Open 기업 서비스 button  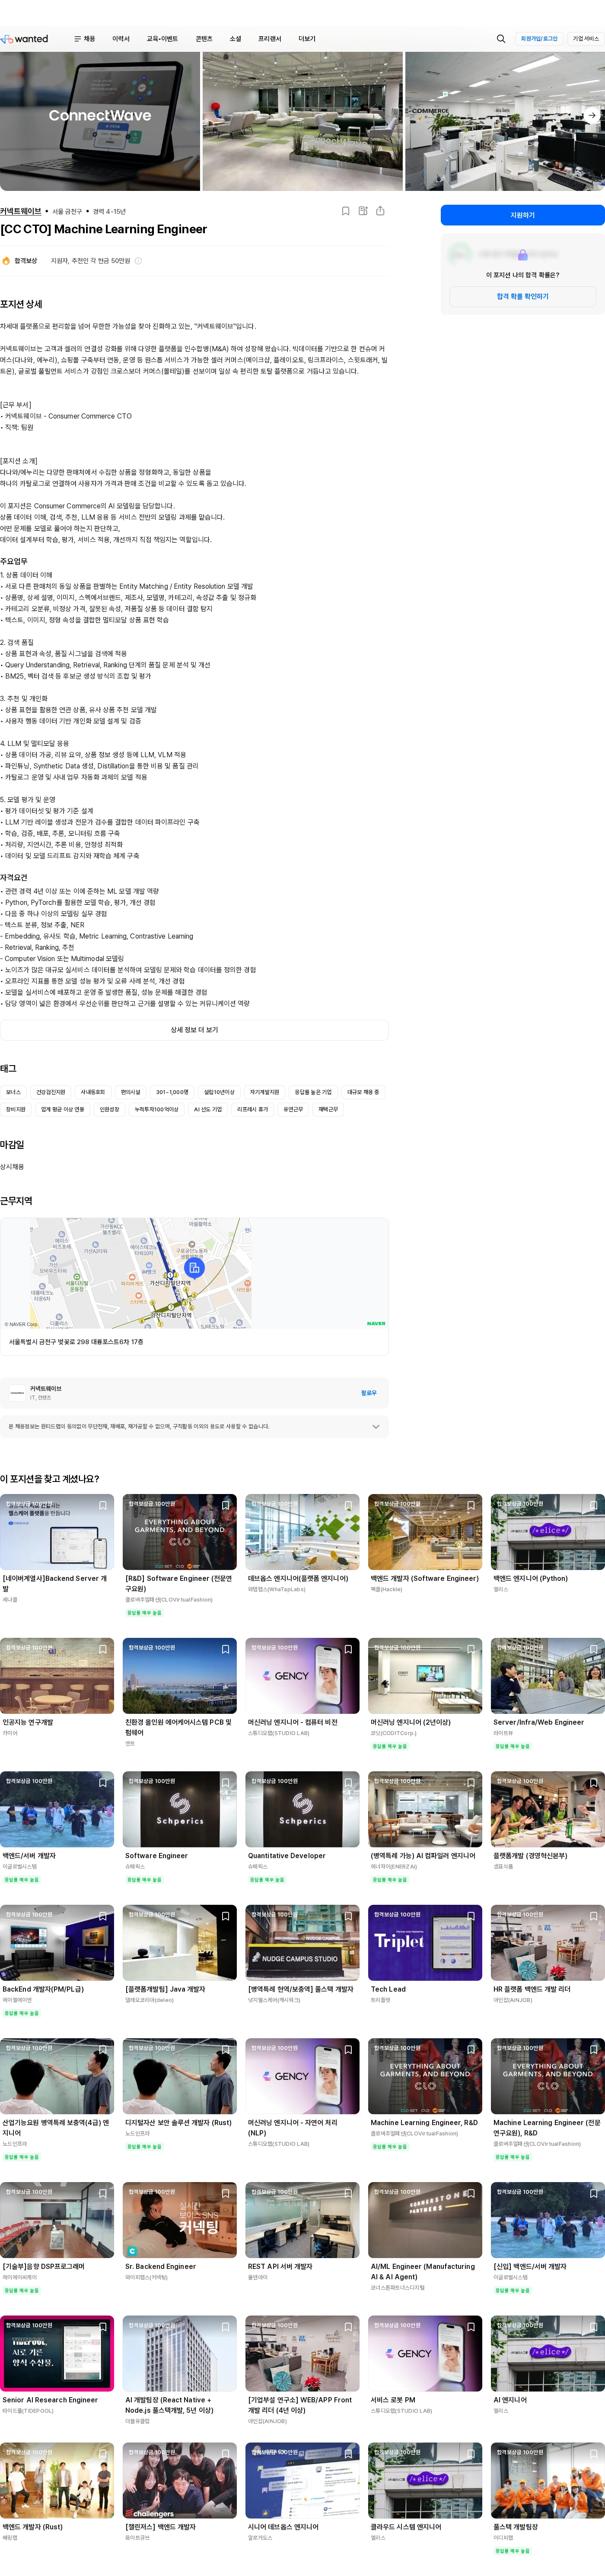(585, 39)
